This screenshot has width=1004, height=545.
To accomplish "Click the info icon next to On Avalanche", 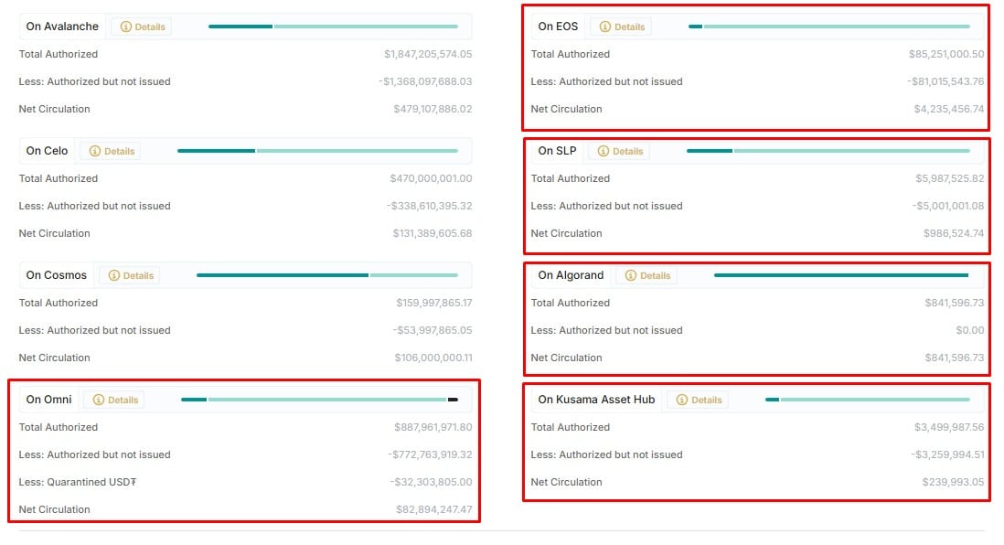I will point(126,27).
